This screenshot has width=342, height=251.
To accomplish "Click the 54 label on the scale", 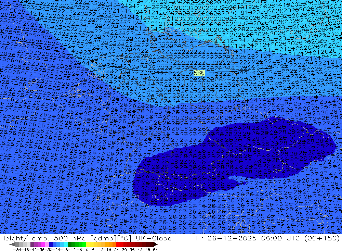I will click(155, 249).
